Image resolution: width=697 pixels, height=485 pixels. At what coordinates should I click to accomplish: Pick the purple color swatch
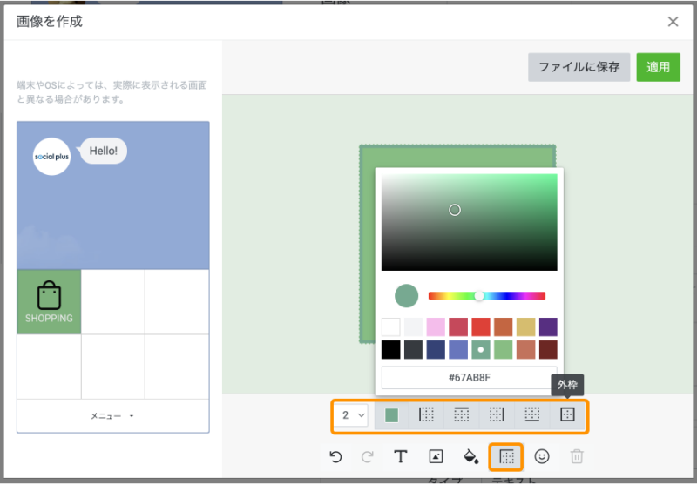(548, 327)
